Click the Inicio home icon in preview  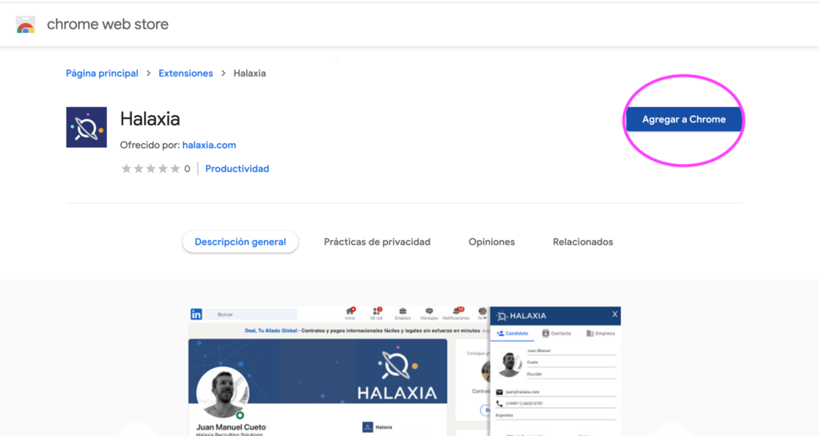pos(350,314)
